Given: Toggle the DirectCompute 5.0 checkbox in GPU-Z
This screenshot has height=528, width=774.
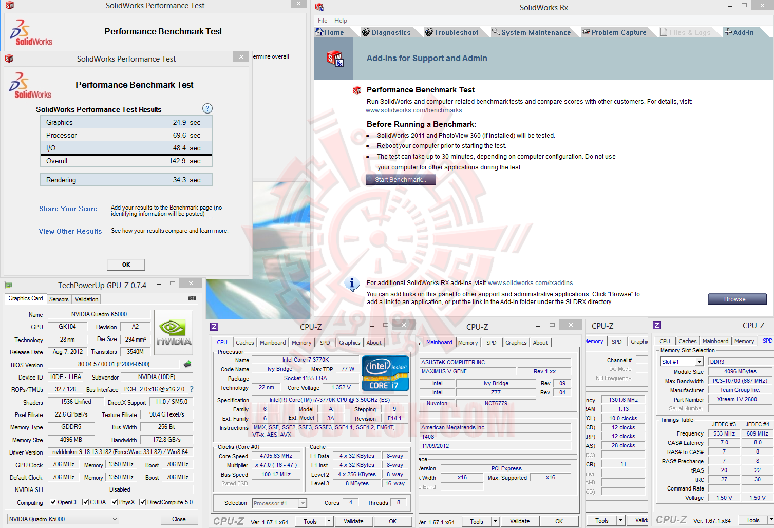Looking at the screenshot, I should pyautogui.click(x=143, y=502).
